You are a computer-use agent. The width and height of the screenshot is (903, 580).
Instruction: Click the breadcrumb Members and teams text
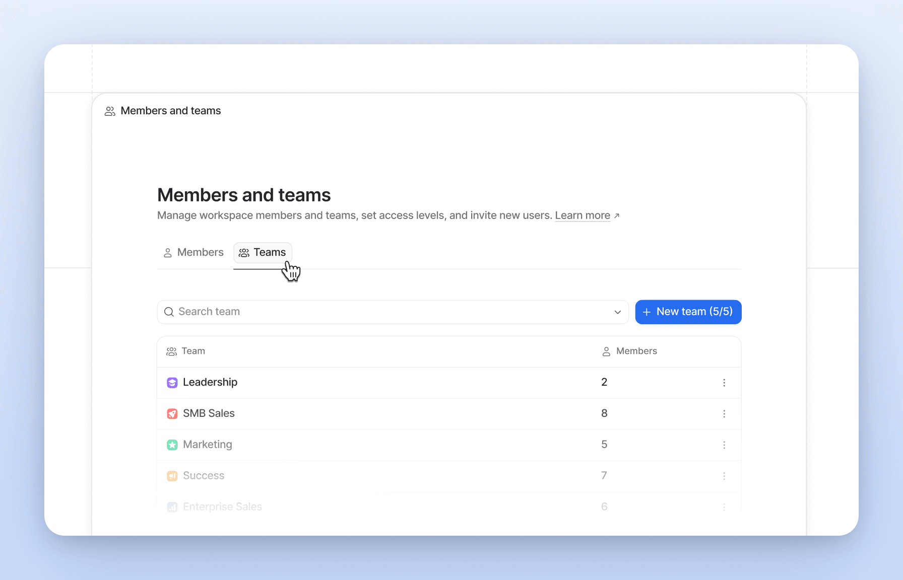pyautogui.click(x=171, y=111)
